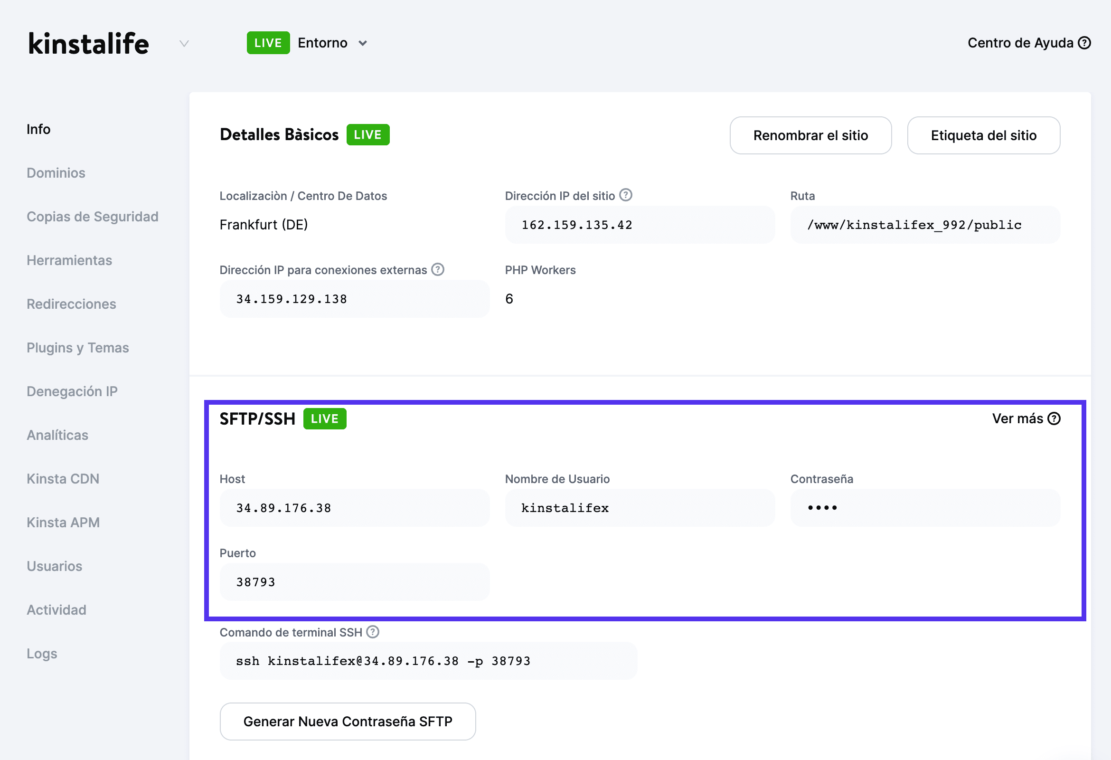This screenshot has height=760, width=1111.
Task: Click the Renombrar el sitio button
Action: (810, 135)
